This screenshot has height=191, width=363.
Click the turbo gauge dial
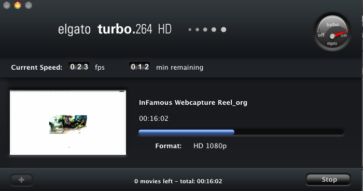point(332,32)
